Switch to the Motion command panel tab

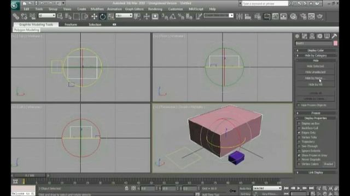pyautogui.click(x=319, y=36)
